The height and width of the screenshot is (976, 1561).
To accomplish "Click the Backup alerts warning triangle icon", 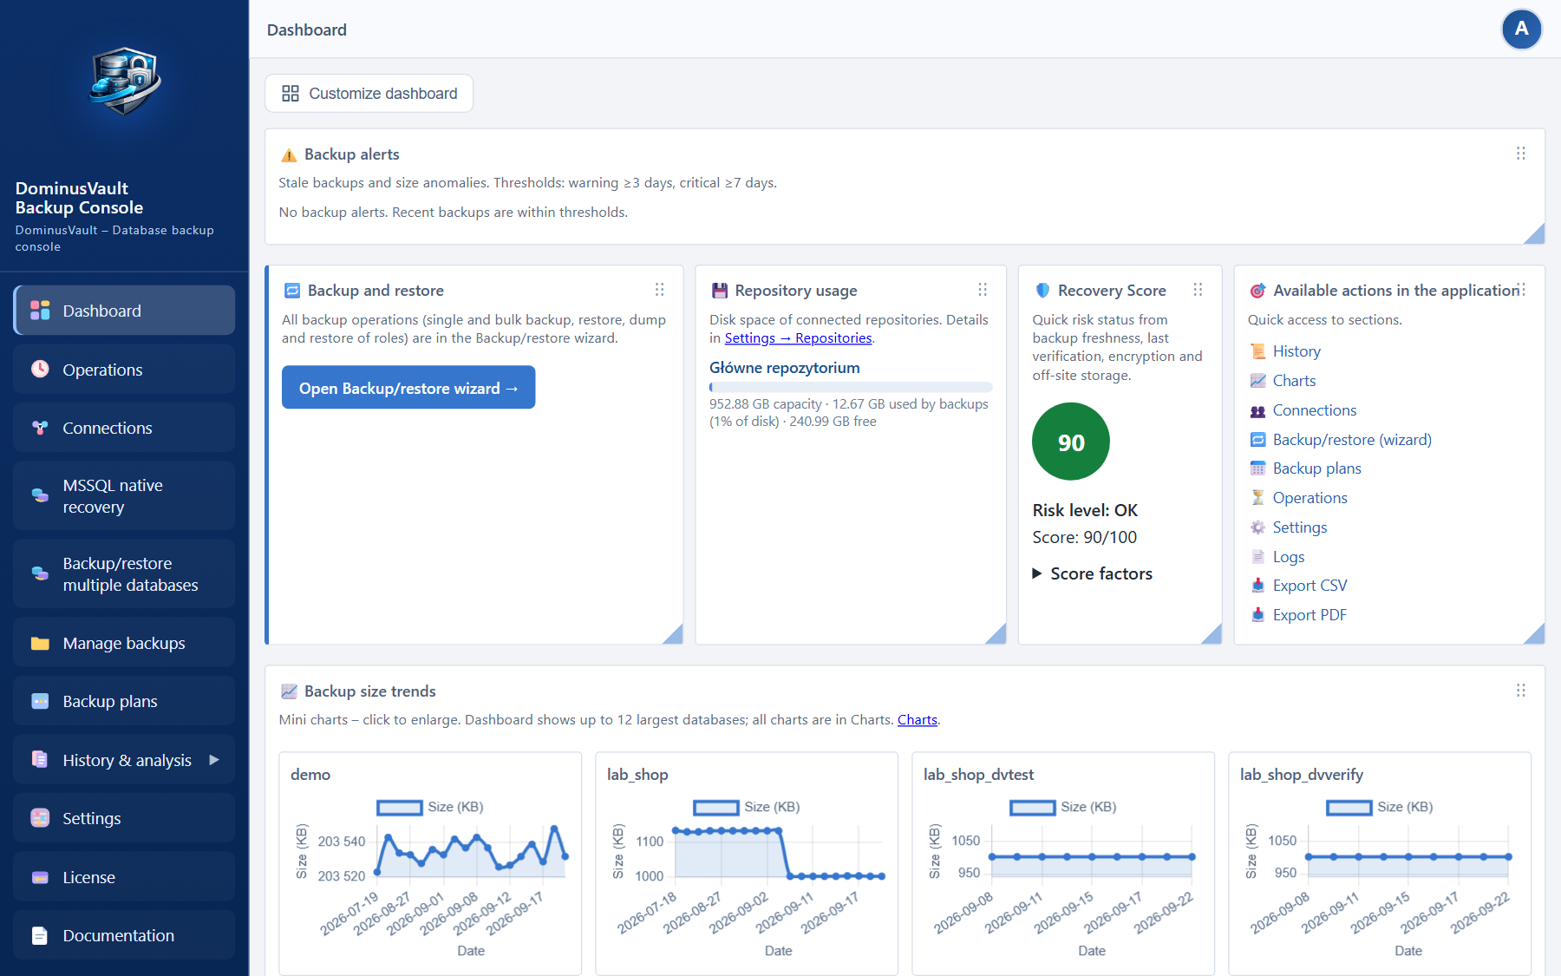I will coord(289,155).
